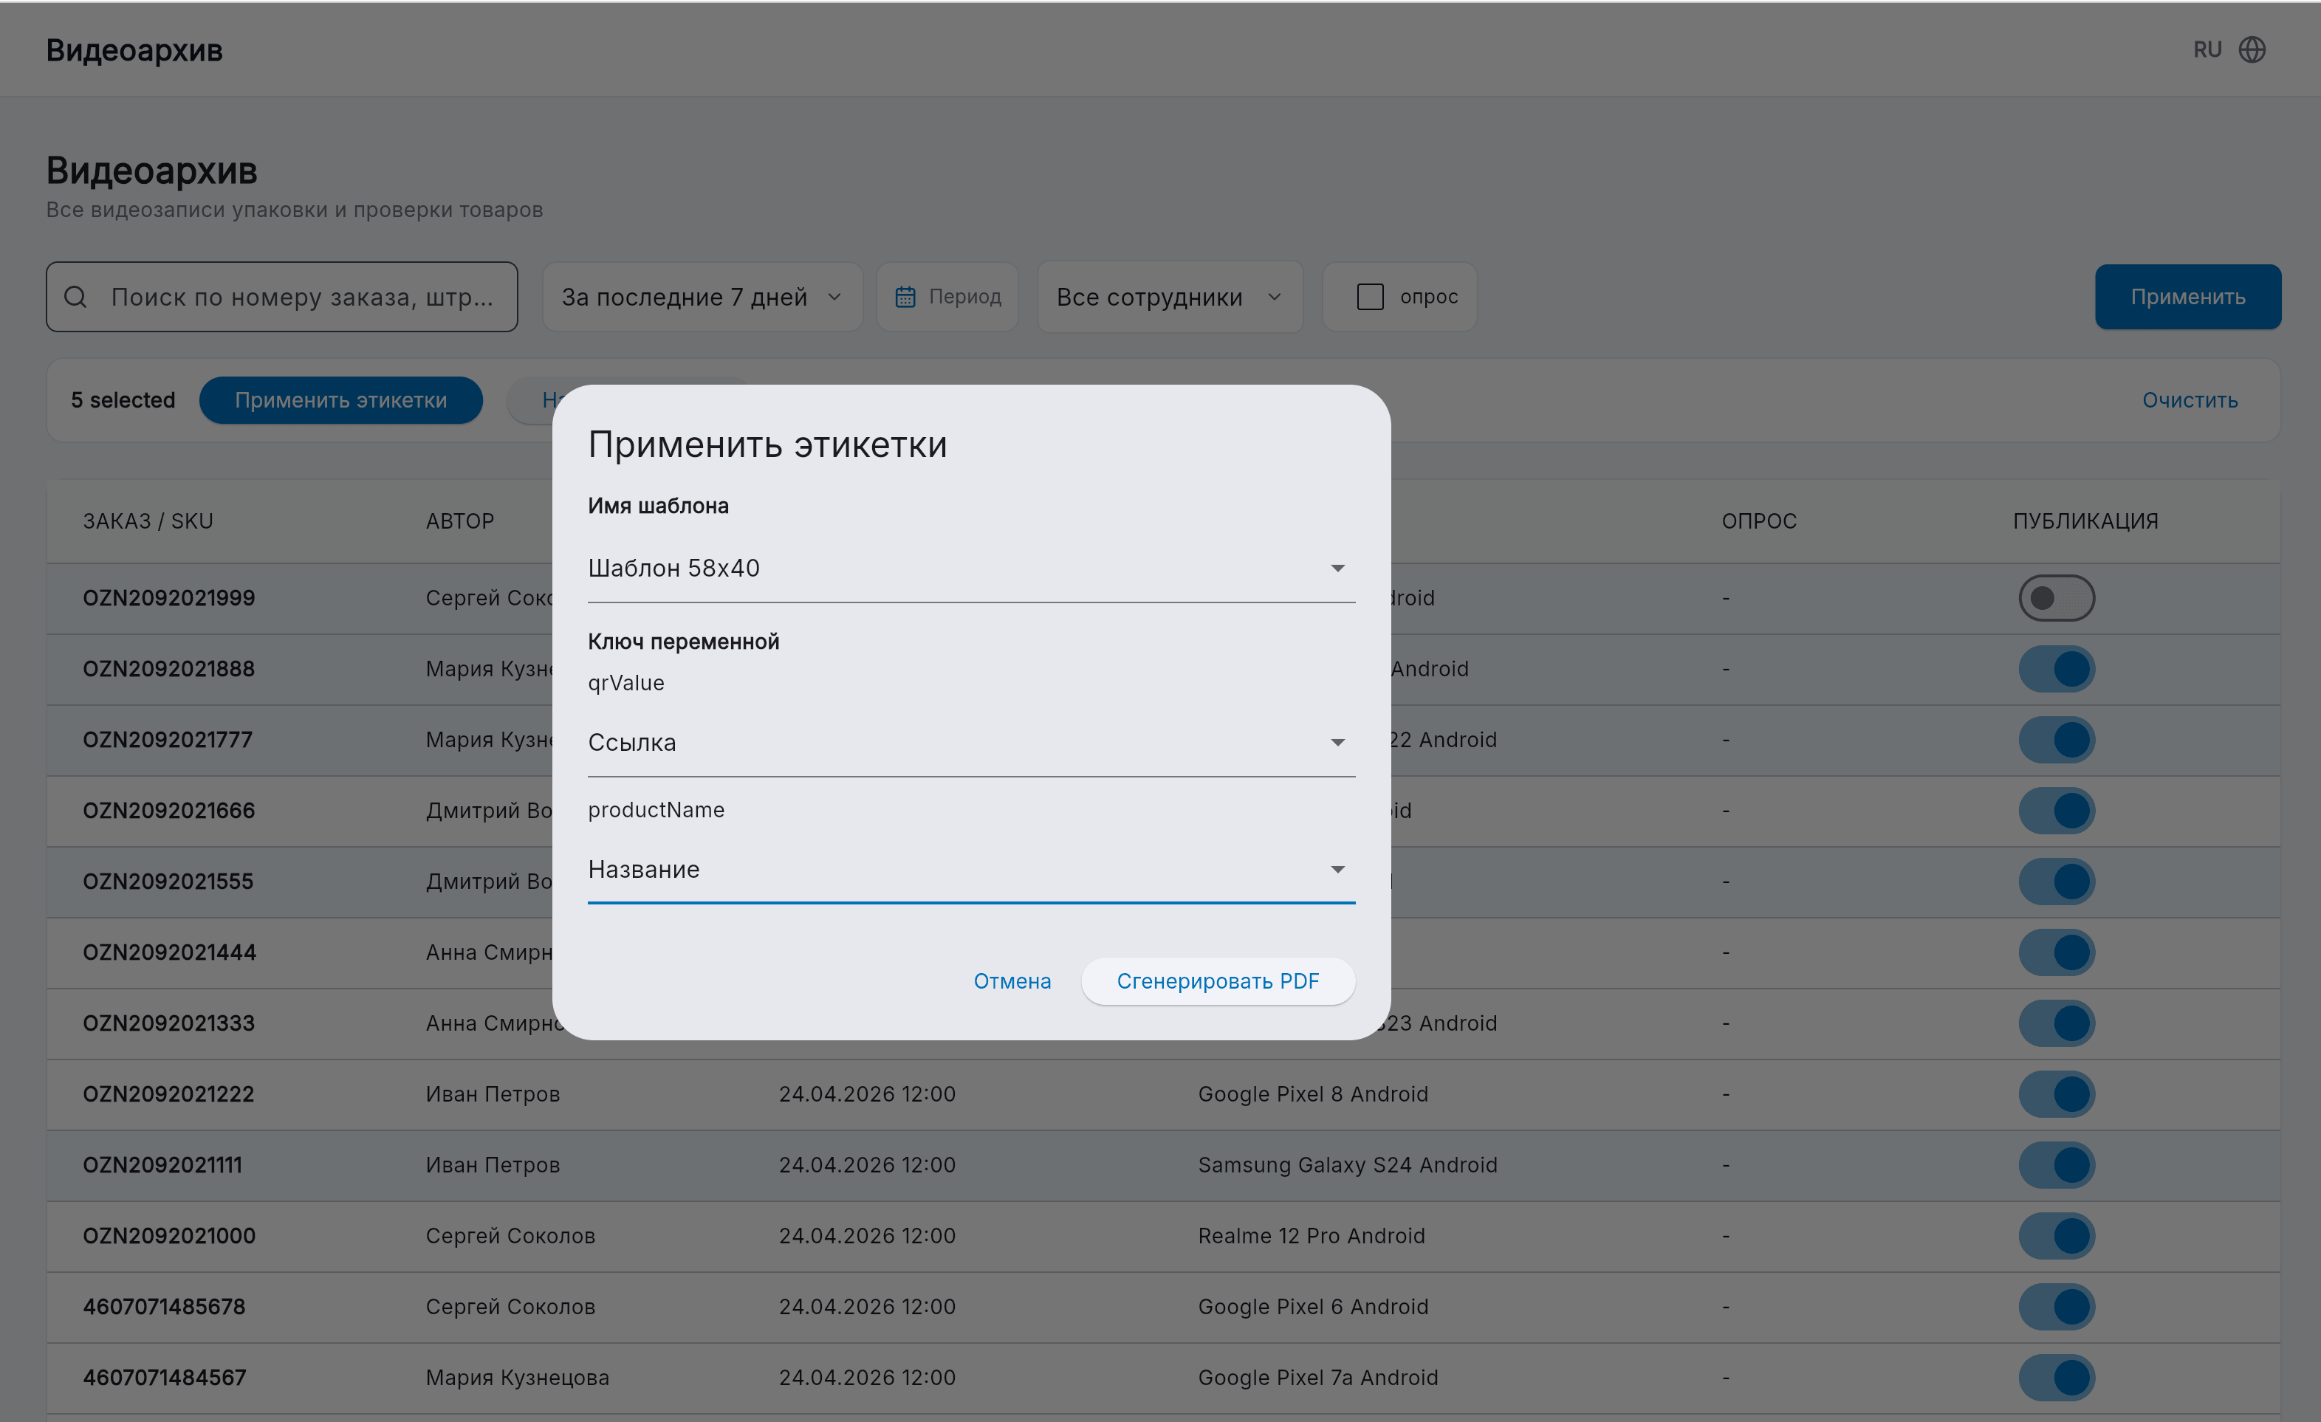Click the АВТОР column header
The width and height of the screenshot is (2321, 1422).
click(459, 521)
